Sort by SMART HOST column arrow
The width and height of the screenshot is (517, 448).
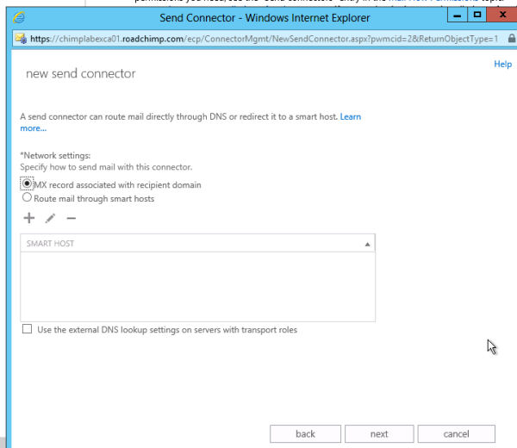click(x=367, y=245)
